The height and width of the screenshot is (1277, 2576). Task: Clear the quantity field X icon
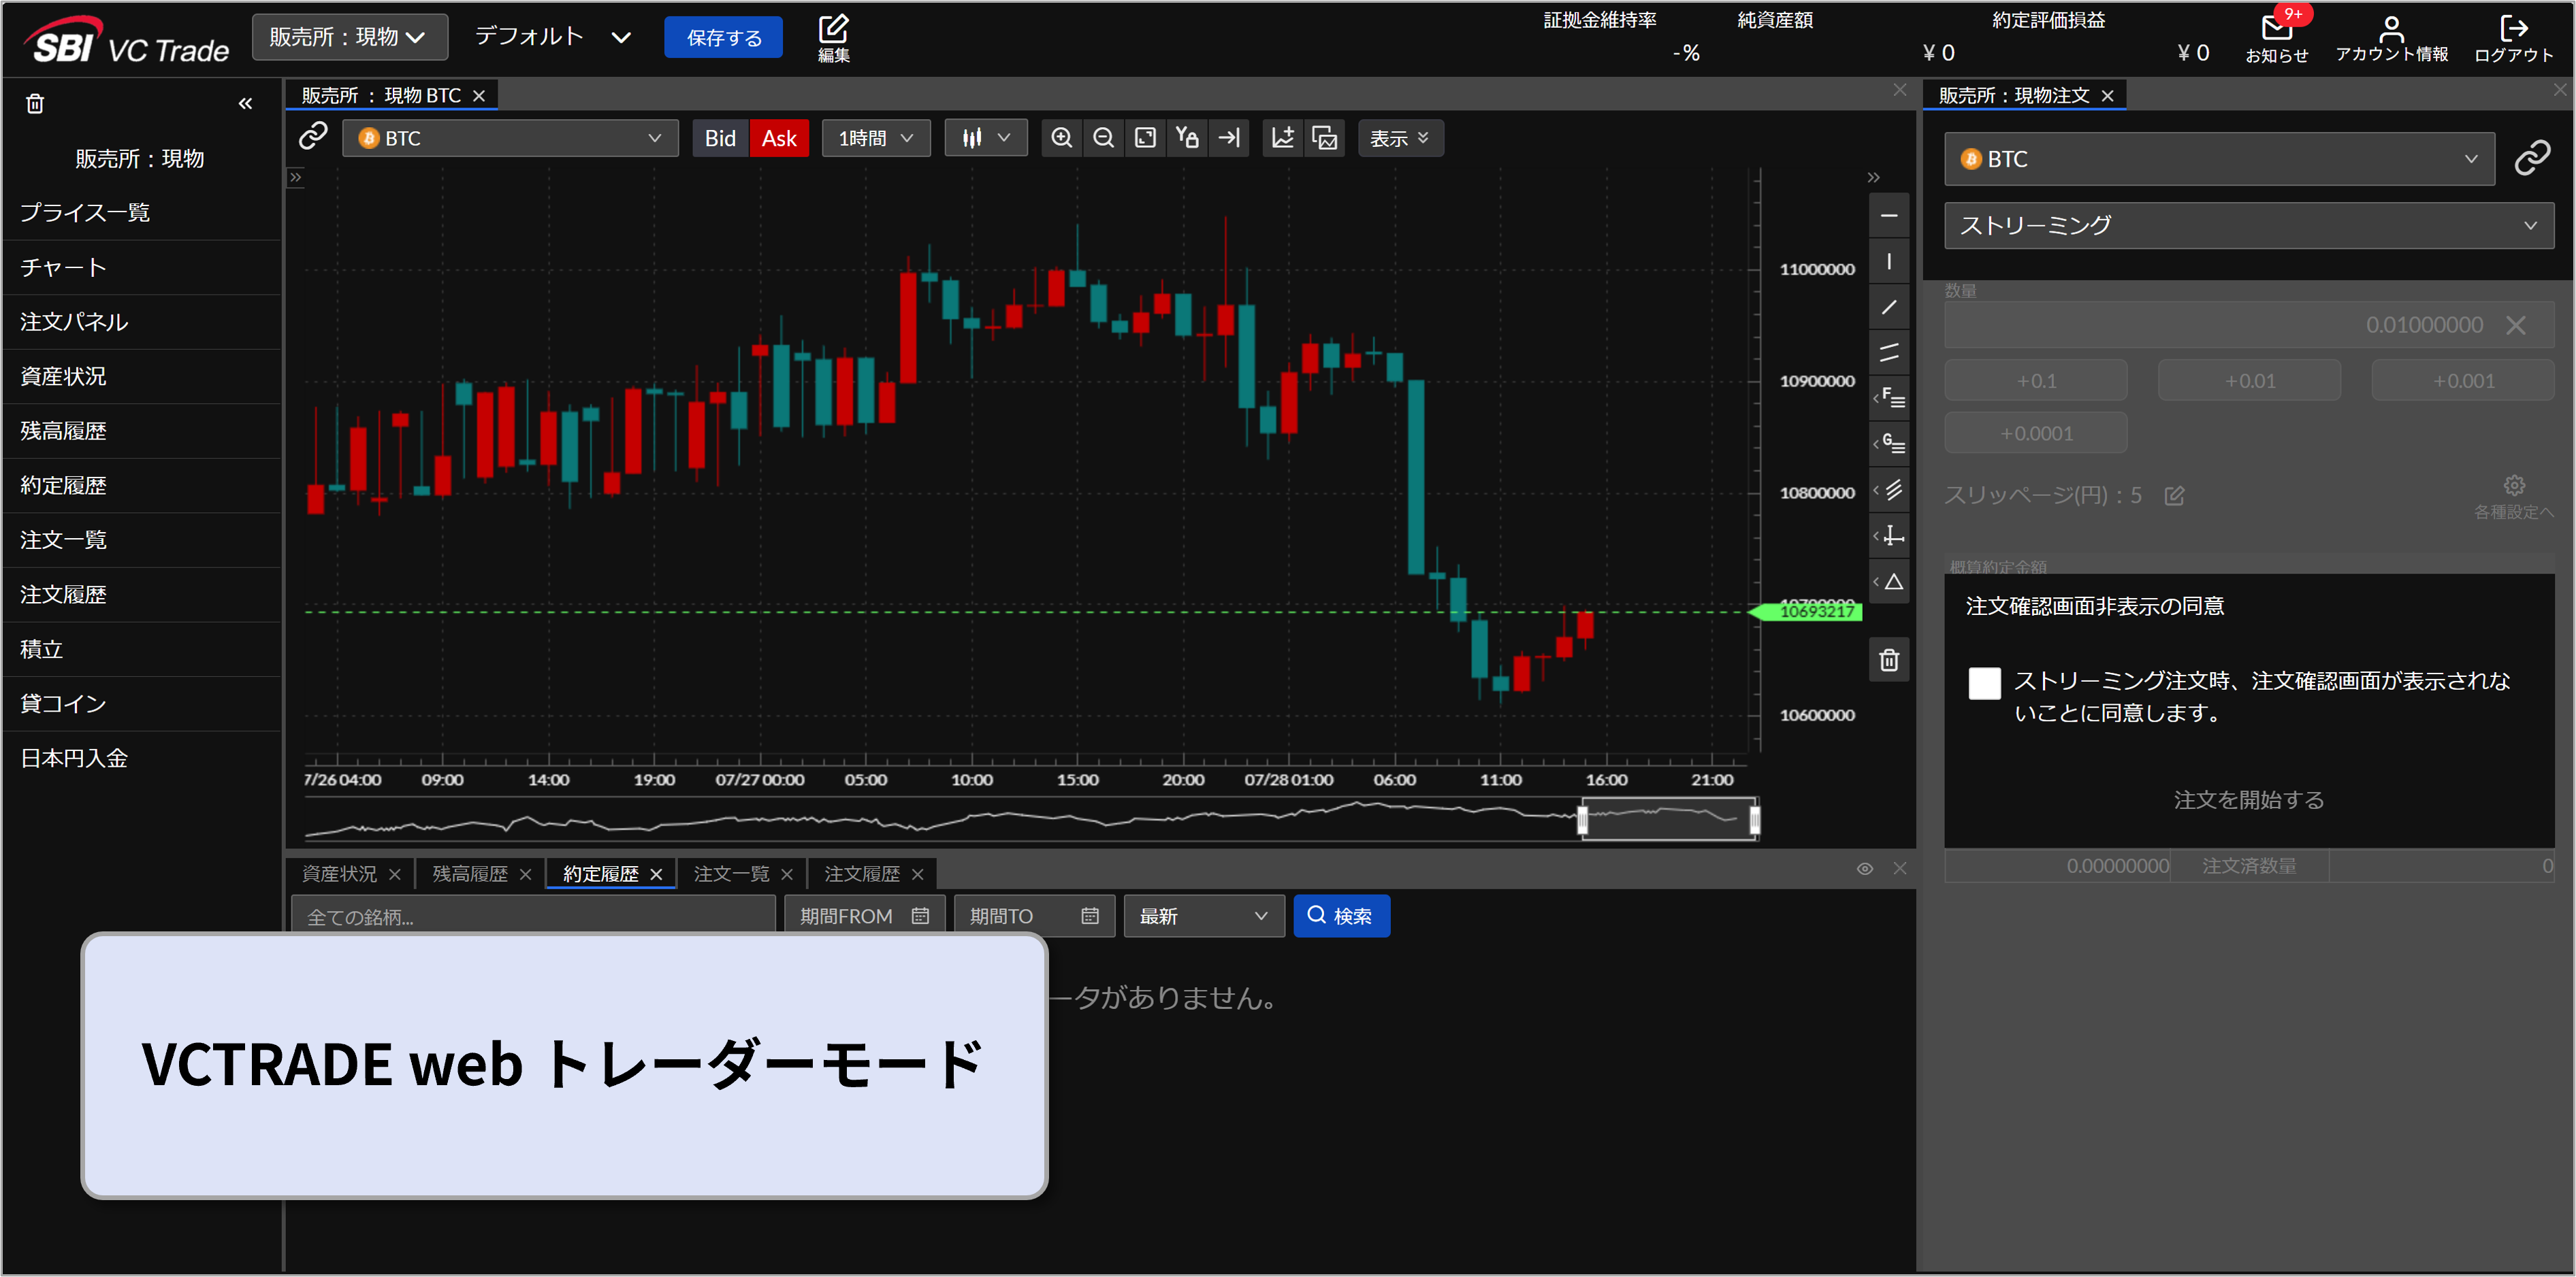[x=2516, y=325]
